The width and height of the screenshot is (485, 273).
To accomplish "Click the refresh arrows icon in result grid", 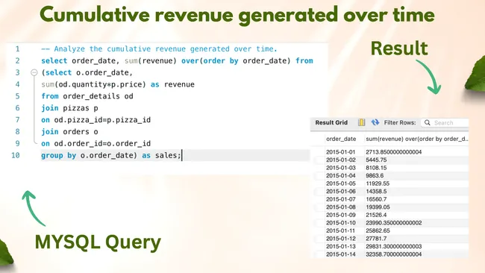I will (x=375, y=122).
